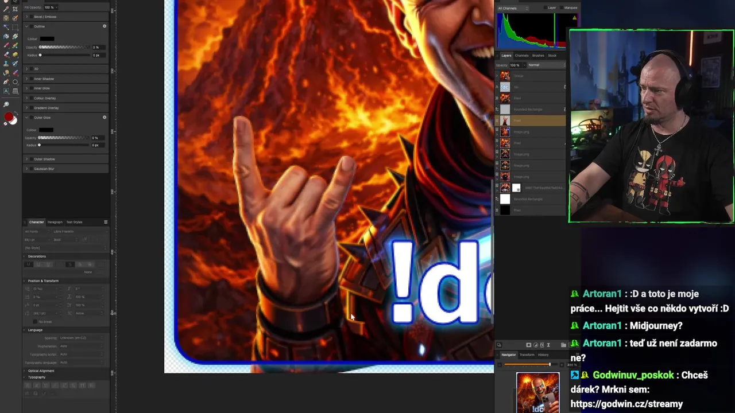Enable Inner Glow effect checkbox
This screenshot has width=735, height=413.
pyautogui.click(x=32, y=88)
